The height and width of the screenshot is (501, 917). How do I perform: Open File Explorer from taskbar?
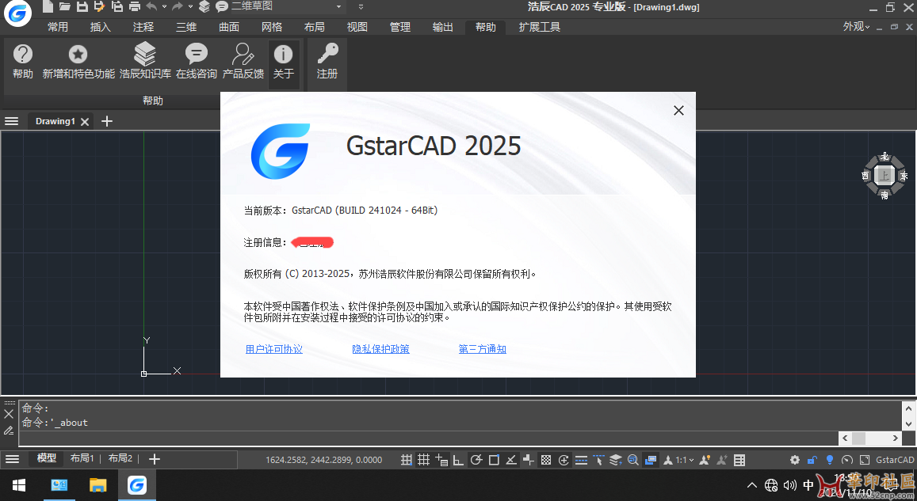pos(97,485)
